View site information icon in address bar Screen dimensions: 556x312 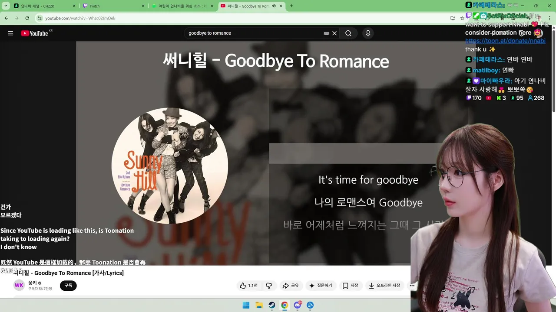click(40, 18)
